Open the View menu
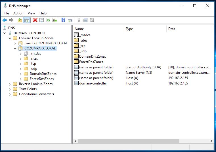 point(31,13)
